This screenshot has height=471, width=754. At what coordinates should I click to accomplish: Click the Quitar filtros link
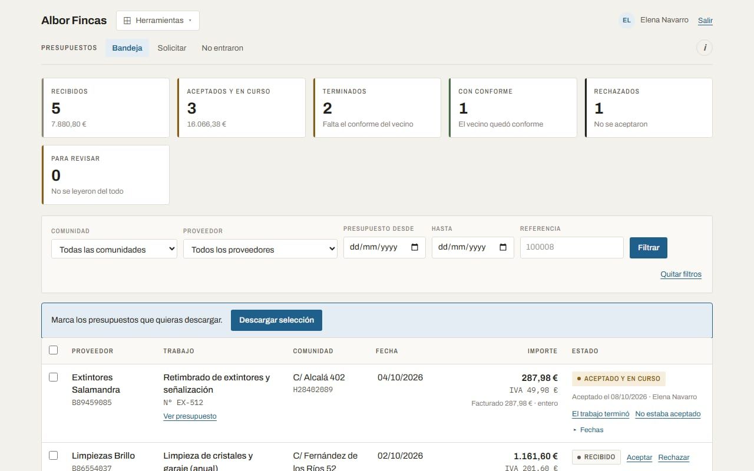[681, 274]
